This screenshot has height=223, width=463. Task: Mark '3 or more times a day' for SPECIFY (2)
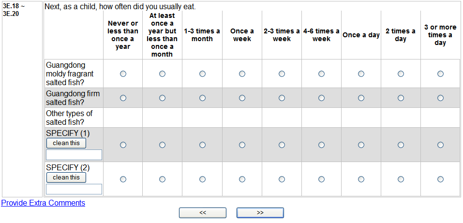click(x=440, y=179)
